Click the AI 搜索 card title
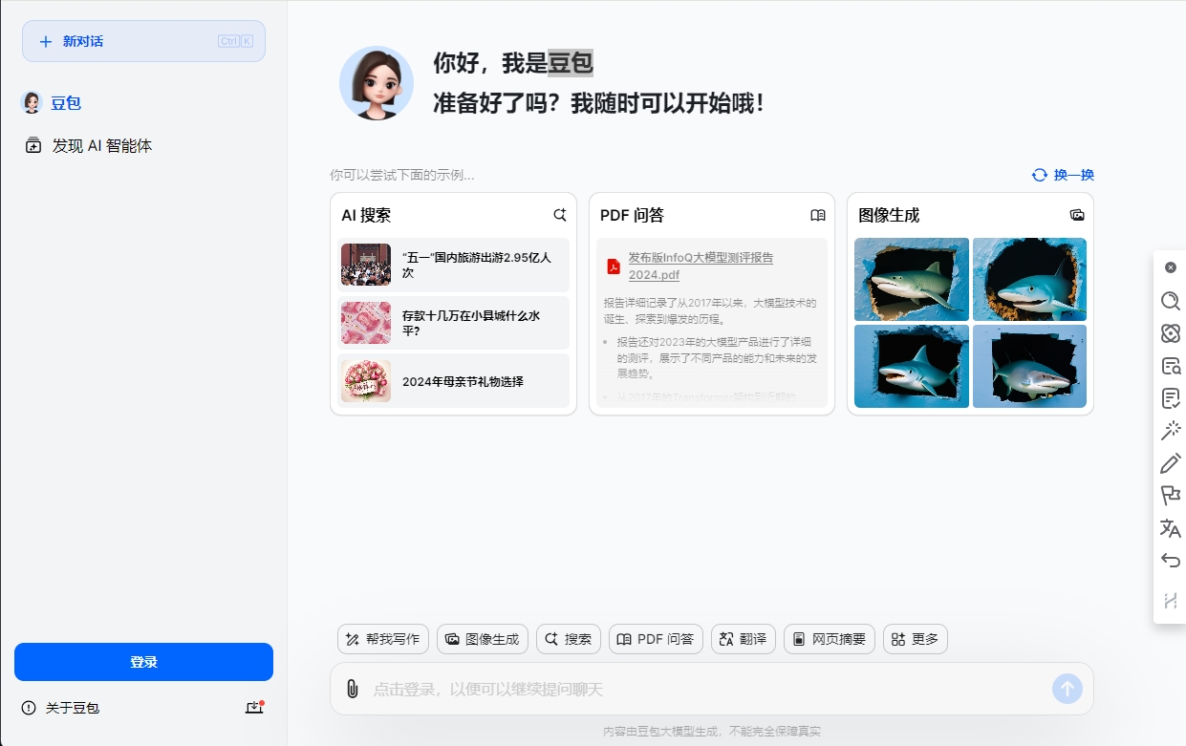1186x746 pixels. (x=366, y=215)
